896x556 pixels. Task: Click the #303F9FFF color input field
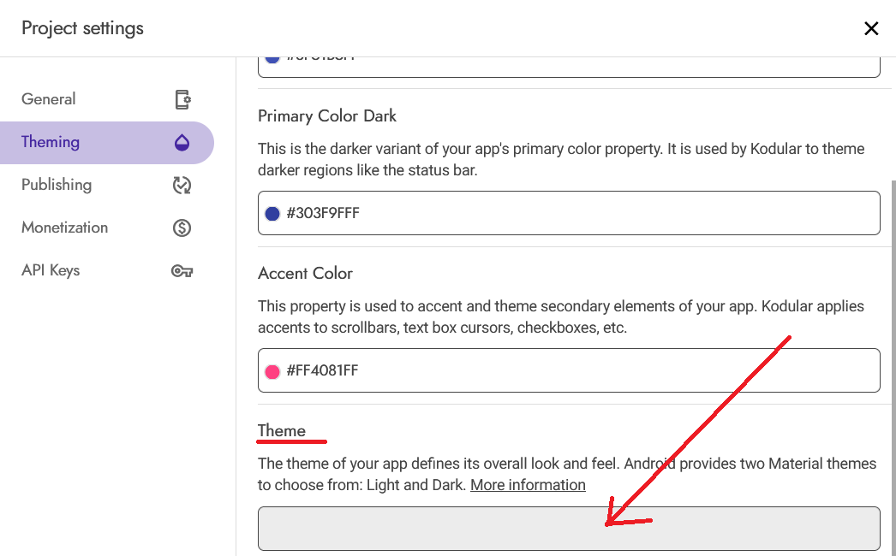(x=569, y=213)
